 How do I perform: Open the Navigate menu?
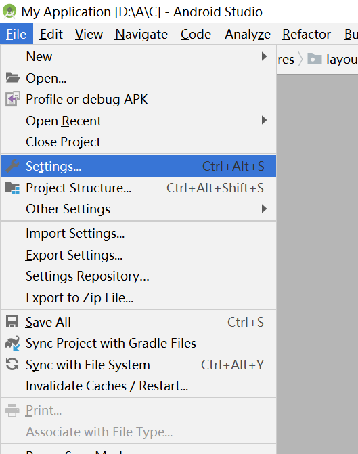(x=141, y=34)
